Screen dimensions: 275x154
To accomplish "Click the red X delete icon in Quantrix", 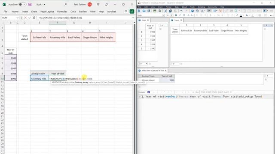I will click(220, 11).
